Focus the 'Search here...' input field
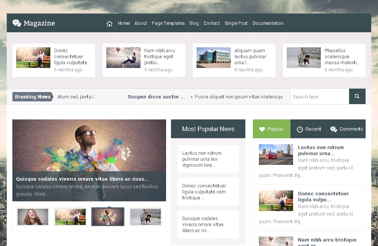This screenshot has height=246, width=378. [319, 97]
